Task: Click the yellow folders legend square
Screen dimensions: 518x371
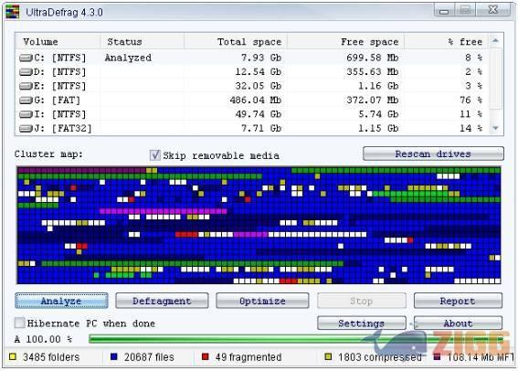Action: 13,356
